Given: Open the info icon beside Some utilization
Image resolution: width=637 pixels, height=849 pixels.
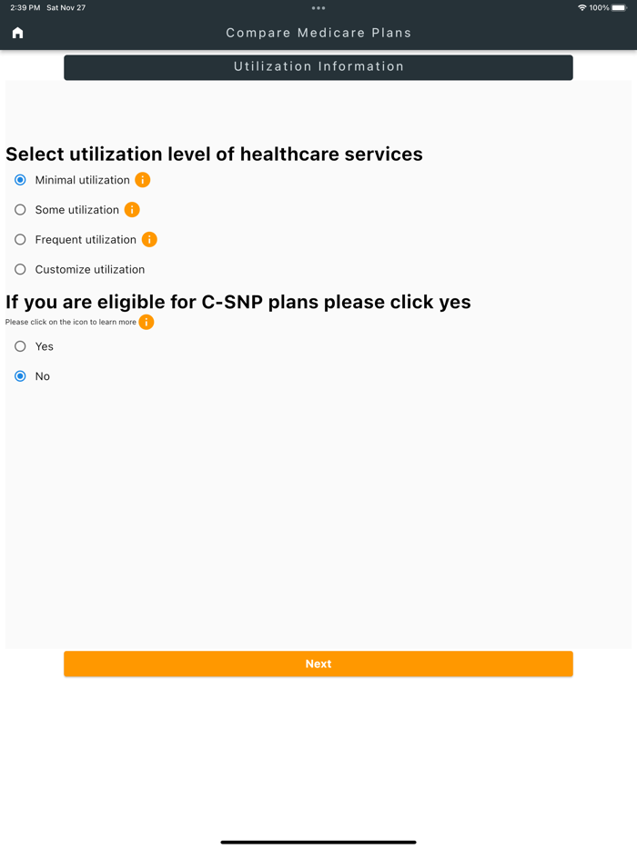Looking at the screenshot, I should pos(132,210).
